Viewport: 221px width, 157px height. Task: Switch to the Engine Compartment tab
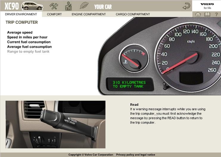89,14
